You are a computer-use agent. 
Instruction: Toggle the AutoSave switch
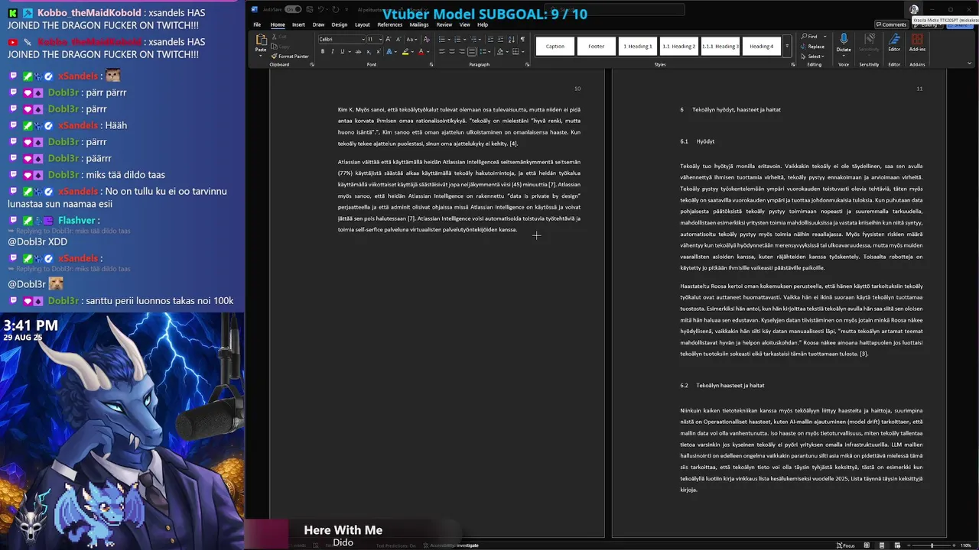293,9
